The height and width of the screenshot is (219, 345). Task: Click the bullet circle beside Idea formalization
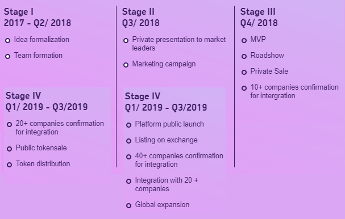(8, 40)
